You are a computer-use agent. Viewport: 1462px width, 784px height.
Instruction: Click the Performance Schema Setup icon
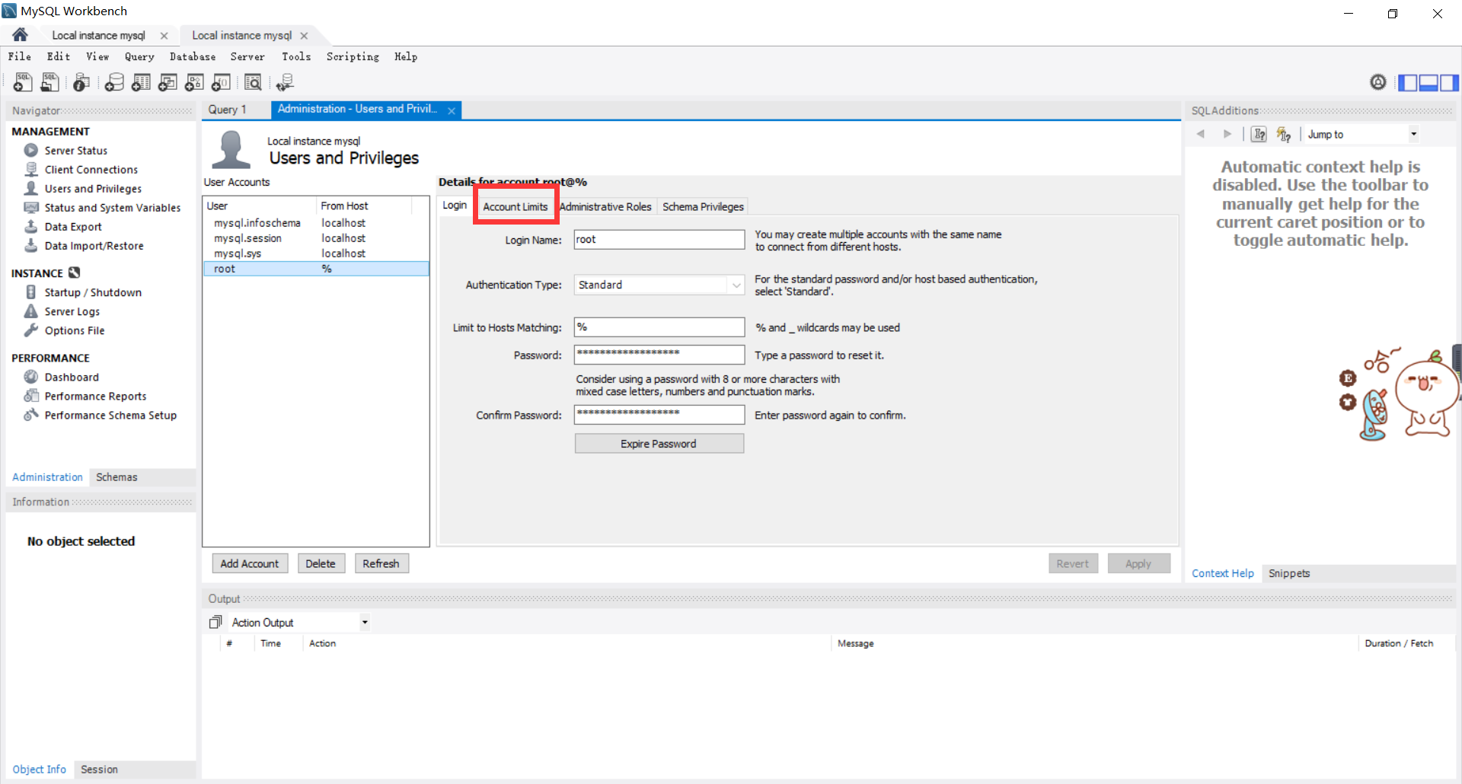pyautogui.click(x=30, y=415)
